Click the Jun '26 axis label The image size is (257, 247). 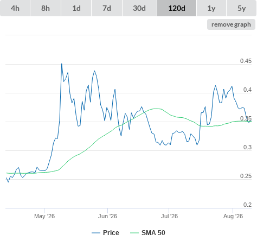pyautogui.click(x=107, y=216)
